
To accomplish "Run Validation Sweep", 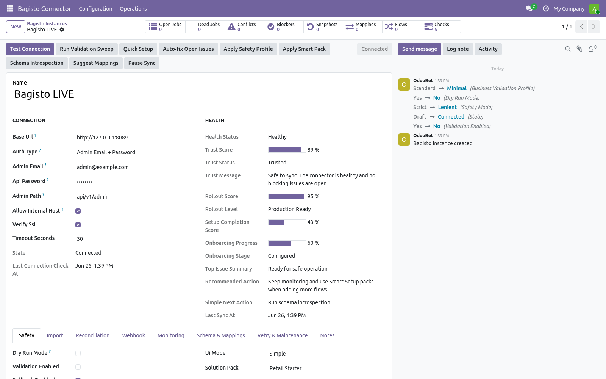I will pyautogui.click(x=87, y=49).
